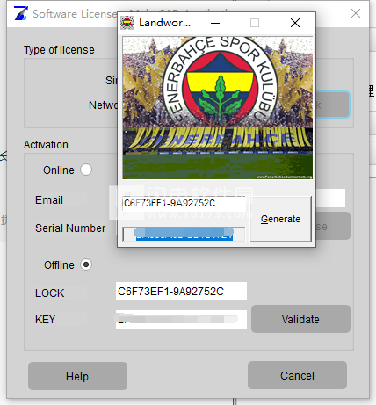This screenshot has height=405, width=376.
Task: Click the blue-outlined button behind the keygen
Action: tap(333, 105)
